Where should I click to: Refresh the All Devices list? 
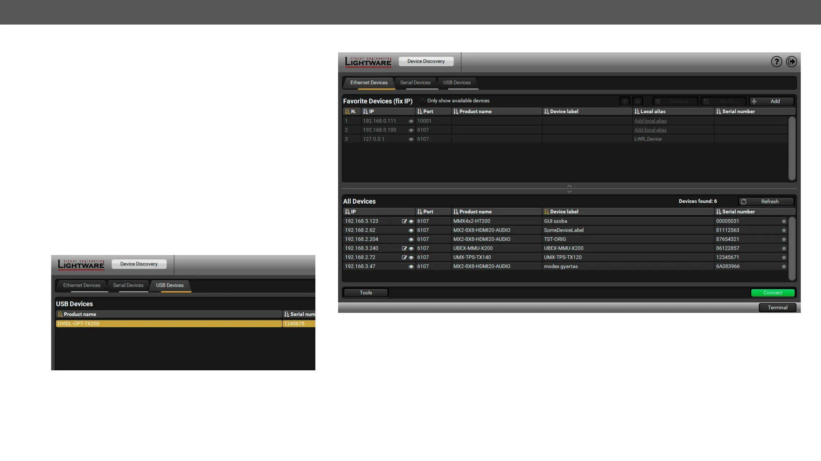(766, 202)
